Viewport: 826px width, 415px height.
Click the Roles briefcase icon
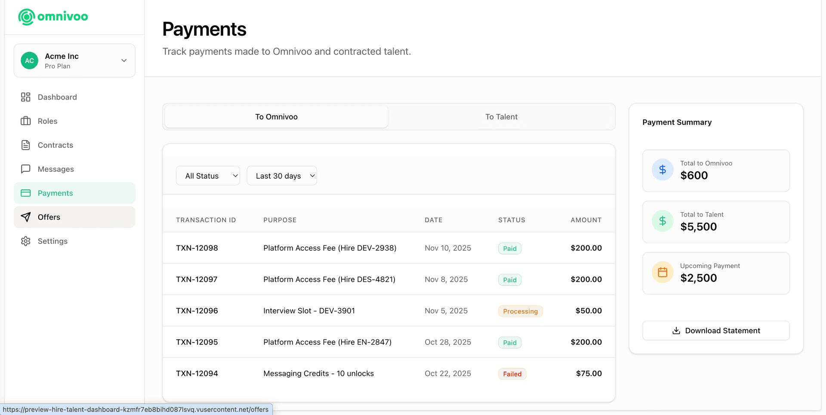click(26, 121)
